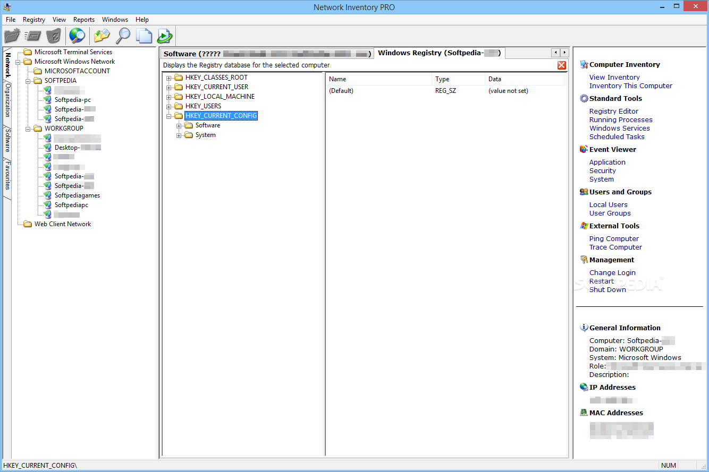Collapse the HKEY_CURRENT_CONFIG registry key
The image size is (709, 472).
pyautogui.click(x=169, y=116)
